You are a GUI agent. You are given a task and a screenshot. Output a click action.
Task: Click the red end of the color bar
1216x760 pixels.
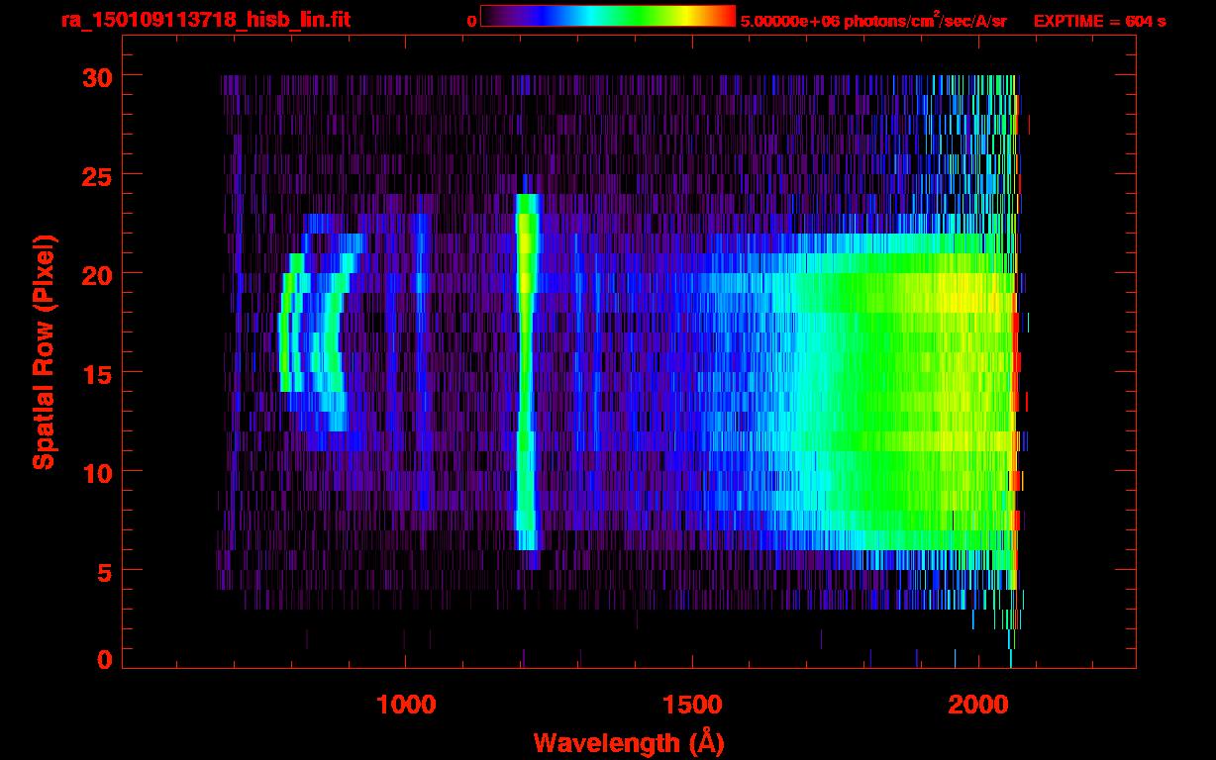[x=723, y=17]
